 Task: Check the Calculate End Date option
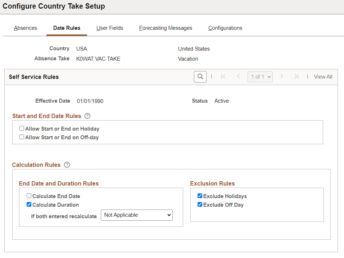coord(28,196)
